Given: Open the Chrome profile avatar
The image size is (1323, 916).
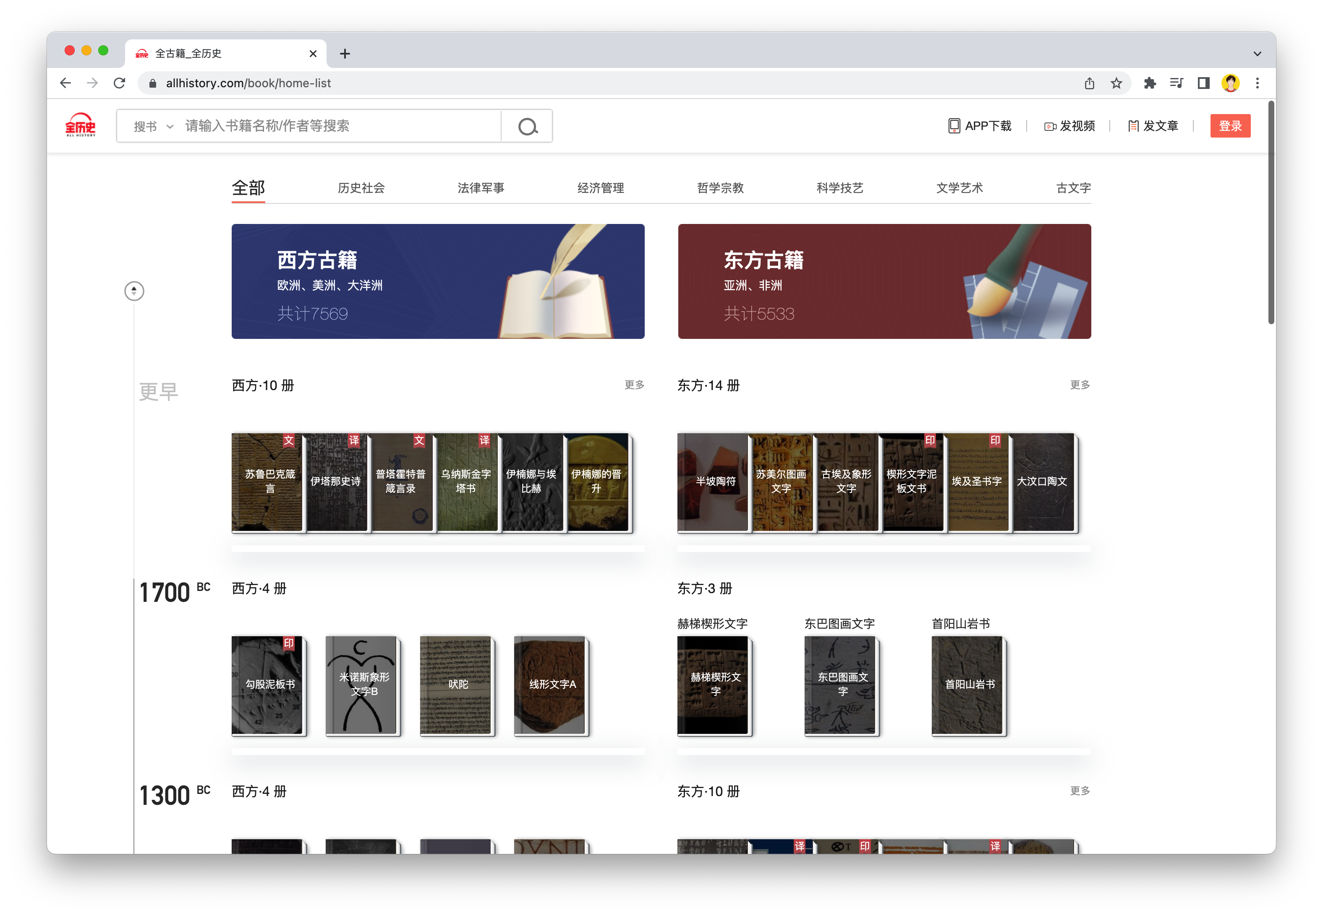Looking at the screenshot, I should click(1230, 83).
